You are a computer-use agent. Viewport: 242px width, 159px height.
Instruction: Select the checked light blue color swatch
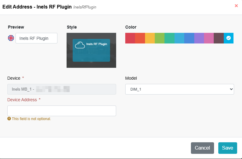(x=229, y=38)
